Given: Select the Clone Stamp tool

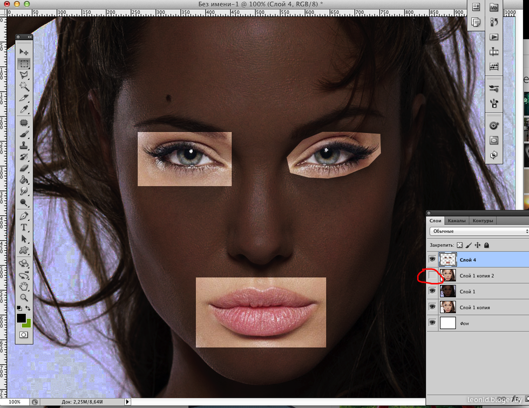Looking at the screenshot, I should (x=24, y=146).
